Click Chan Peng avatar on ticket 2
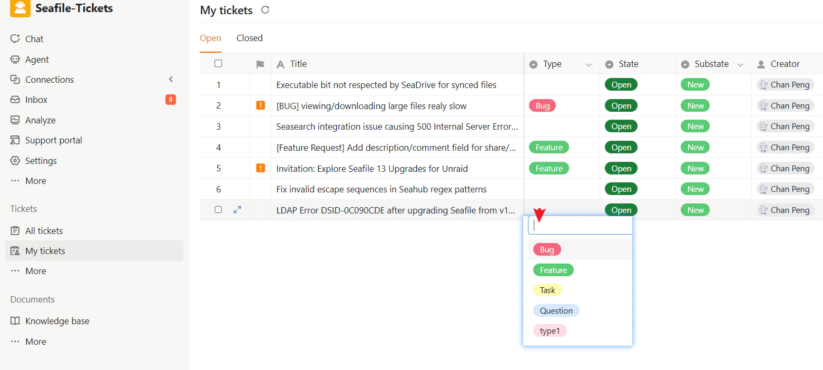This screenshot has height=370, width=823. (762, 105)
